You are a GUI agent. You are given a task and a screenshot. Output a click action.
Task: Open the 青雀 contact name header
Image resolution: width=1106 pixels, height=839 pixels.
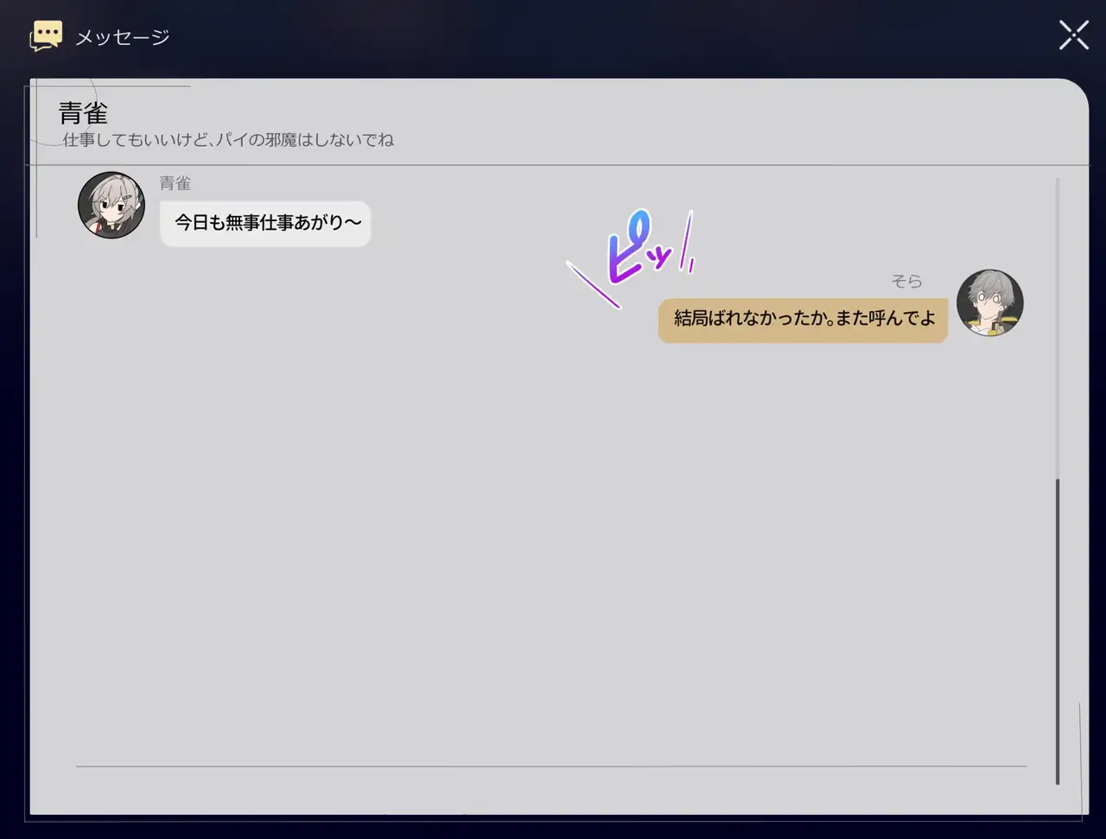click(x=83, y=113)
